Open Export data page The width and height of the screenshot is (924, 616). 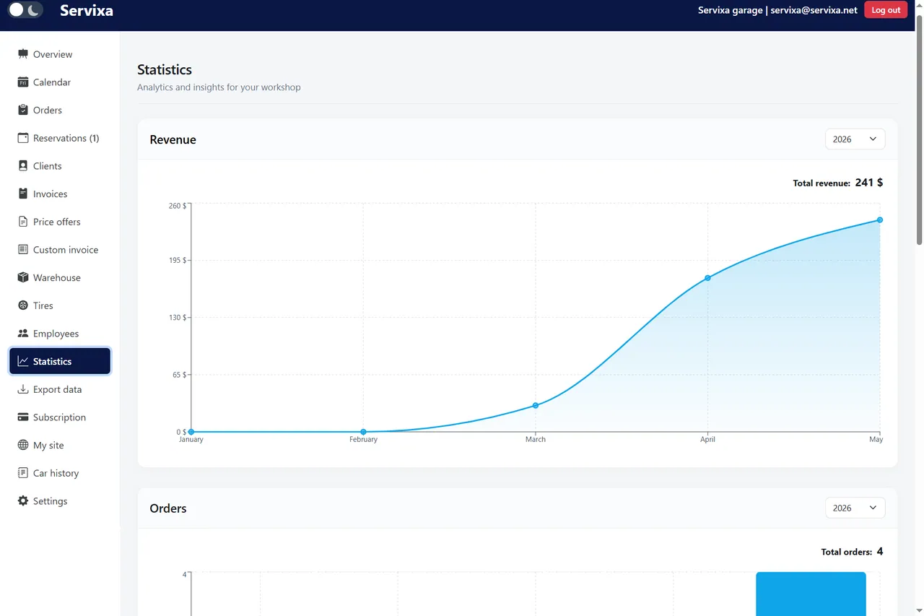coord(60,389)
